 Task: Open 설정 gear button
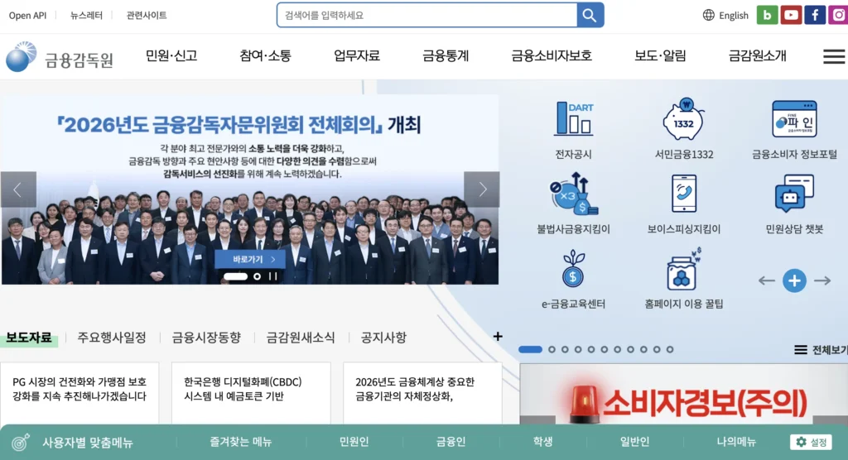[x=811, y=442]
